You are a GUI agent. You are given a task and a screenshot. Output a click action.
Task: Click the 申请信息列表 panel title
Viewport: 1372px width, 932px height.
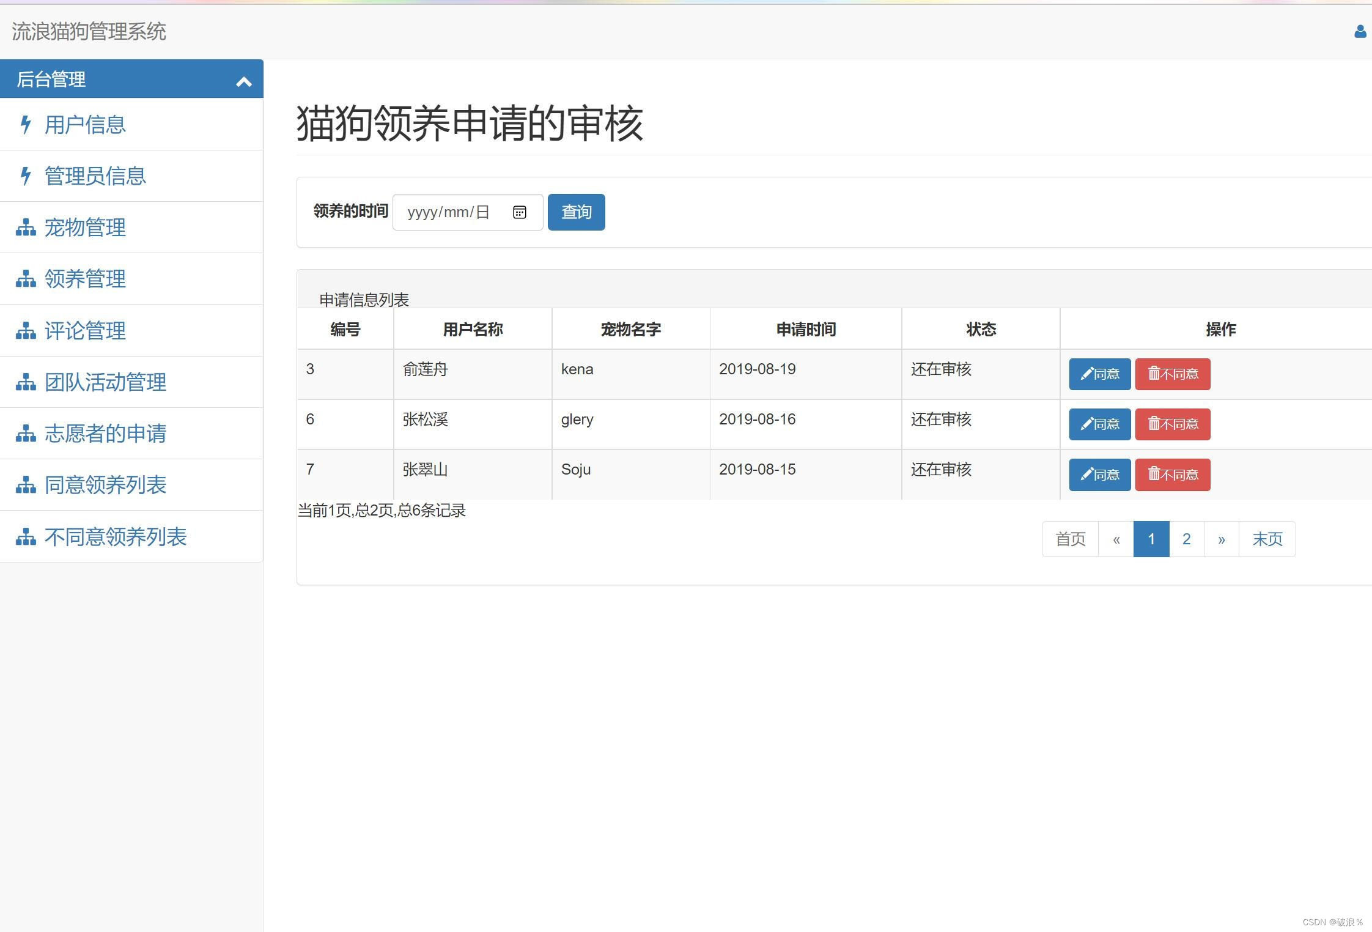pyautogui.click(x=364, y=300)
